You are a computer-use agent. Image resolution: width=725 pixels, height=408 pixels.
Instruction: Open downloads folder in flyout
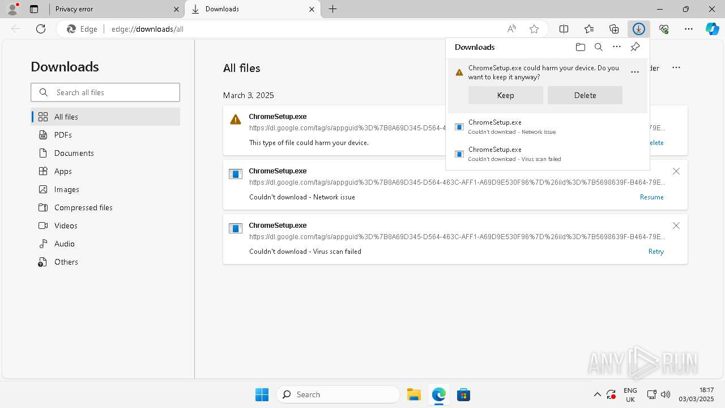pos(580,47)
